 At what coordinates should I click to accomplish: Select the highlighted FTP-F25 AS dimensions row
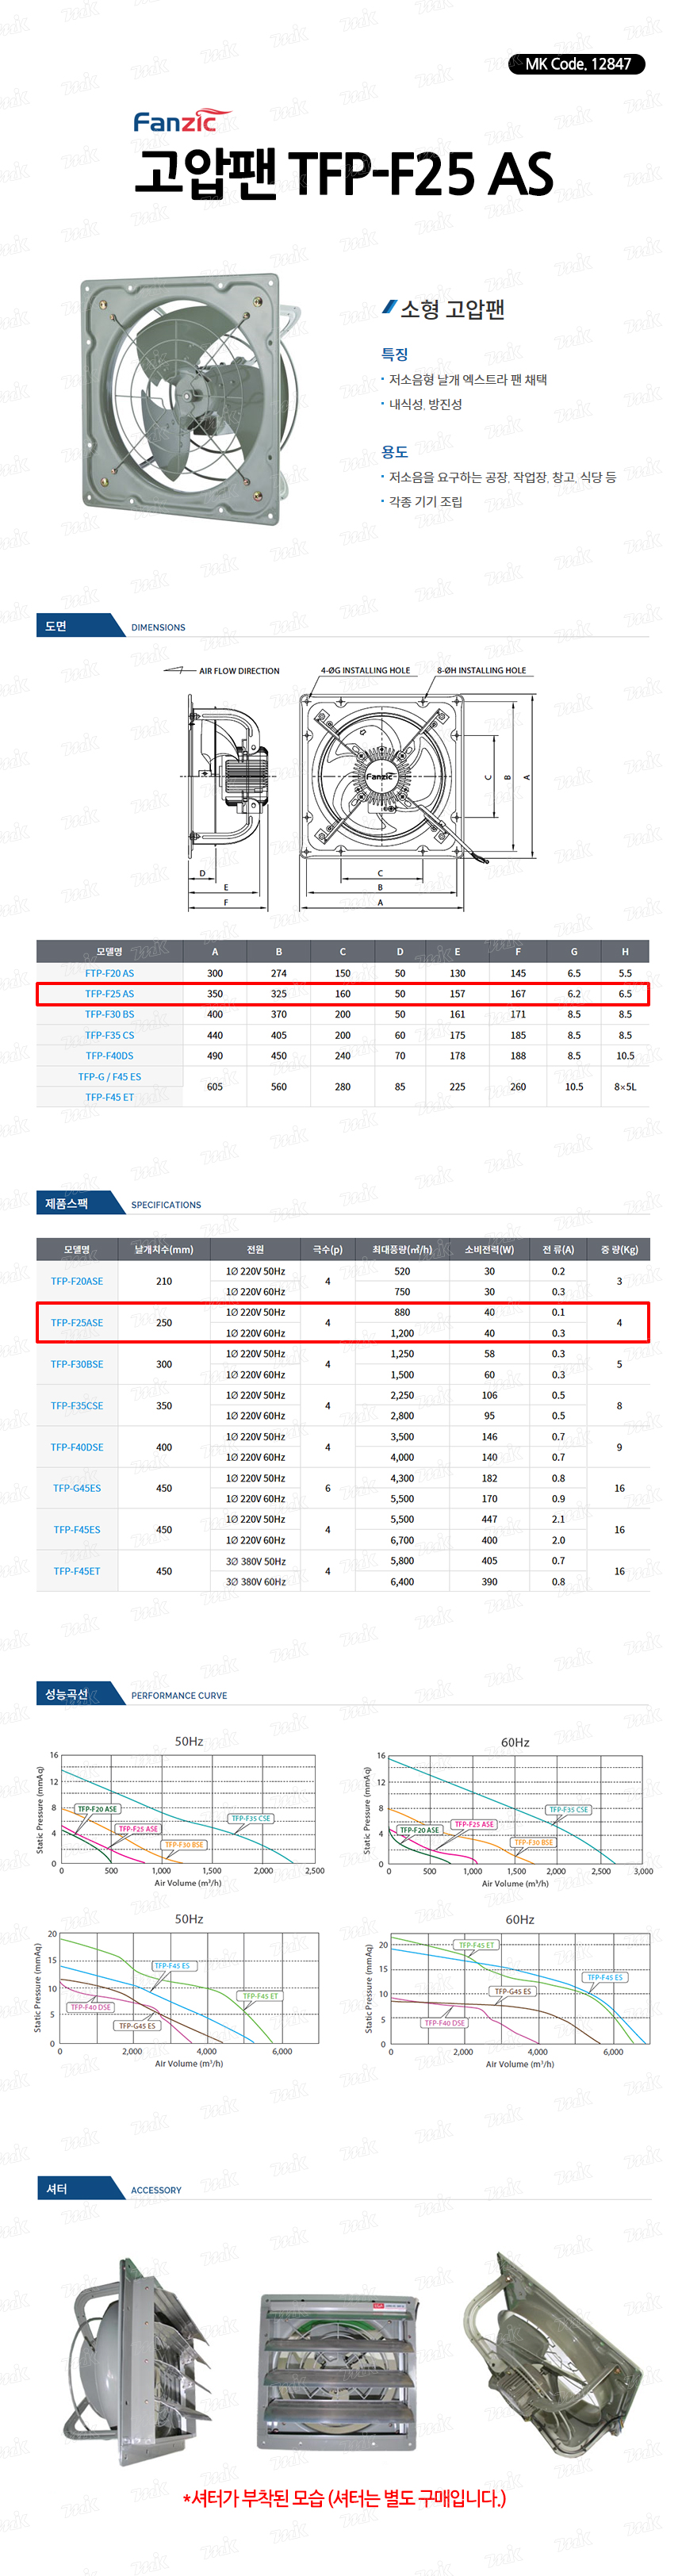(343, 993)
